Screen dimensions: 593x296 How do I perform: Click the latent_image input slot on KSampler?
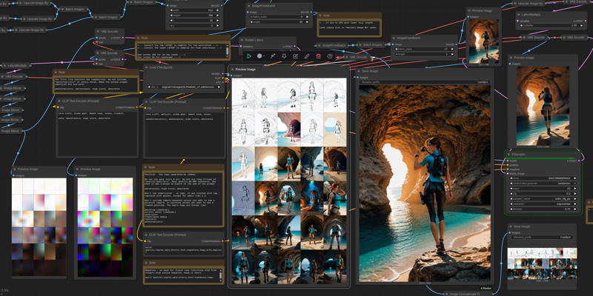pos(507,173)
